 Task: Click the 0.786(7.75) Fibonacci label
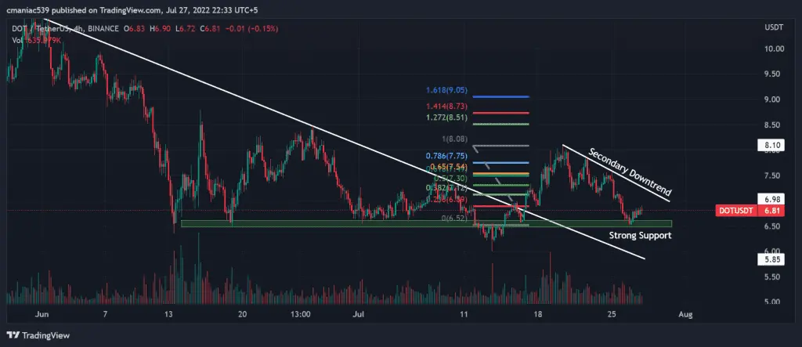(x=445, y=156)
